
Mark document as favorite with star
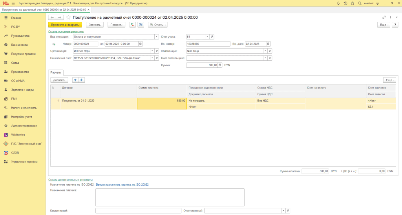point(68,17)
